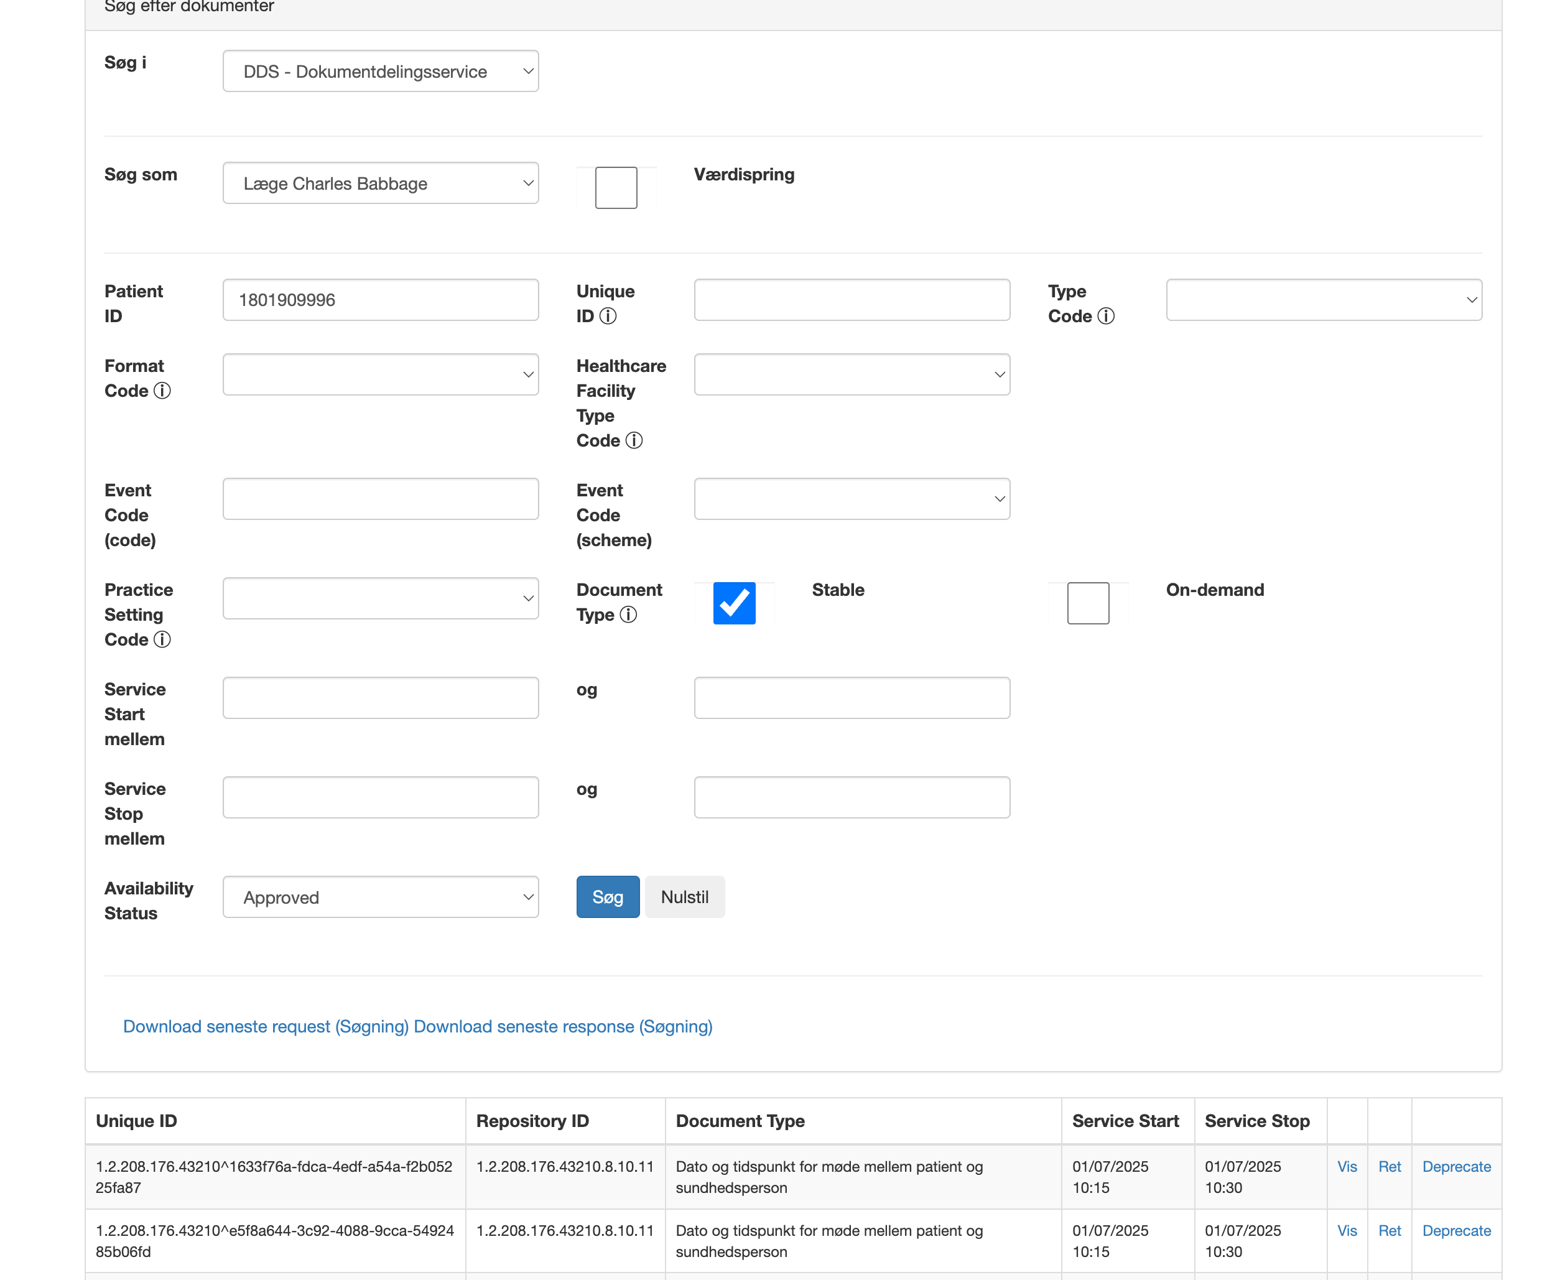Click the Unique ID info icon

point(608,317)
